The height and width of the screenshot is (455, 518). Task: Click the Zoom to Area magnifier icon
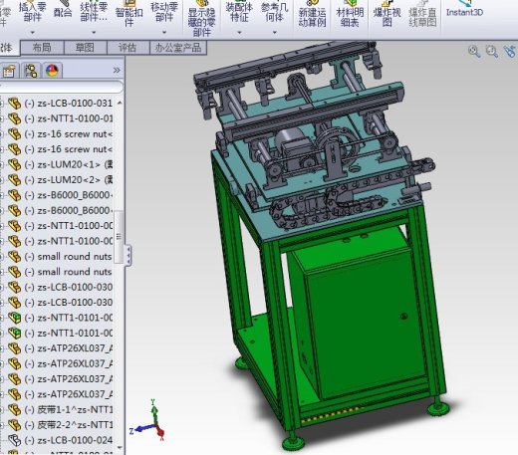(492, 52)
